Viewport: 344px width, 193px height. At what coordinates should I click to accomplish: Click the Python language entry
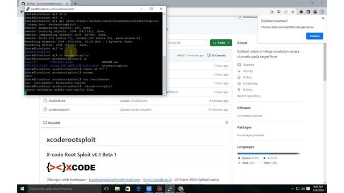[248, 158]
